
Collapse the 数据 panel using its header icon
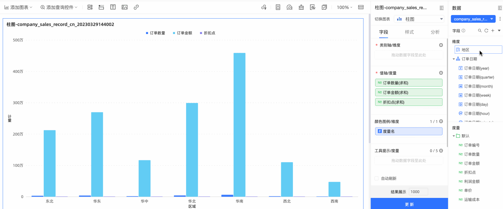[x=500, y=8]
